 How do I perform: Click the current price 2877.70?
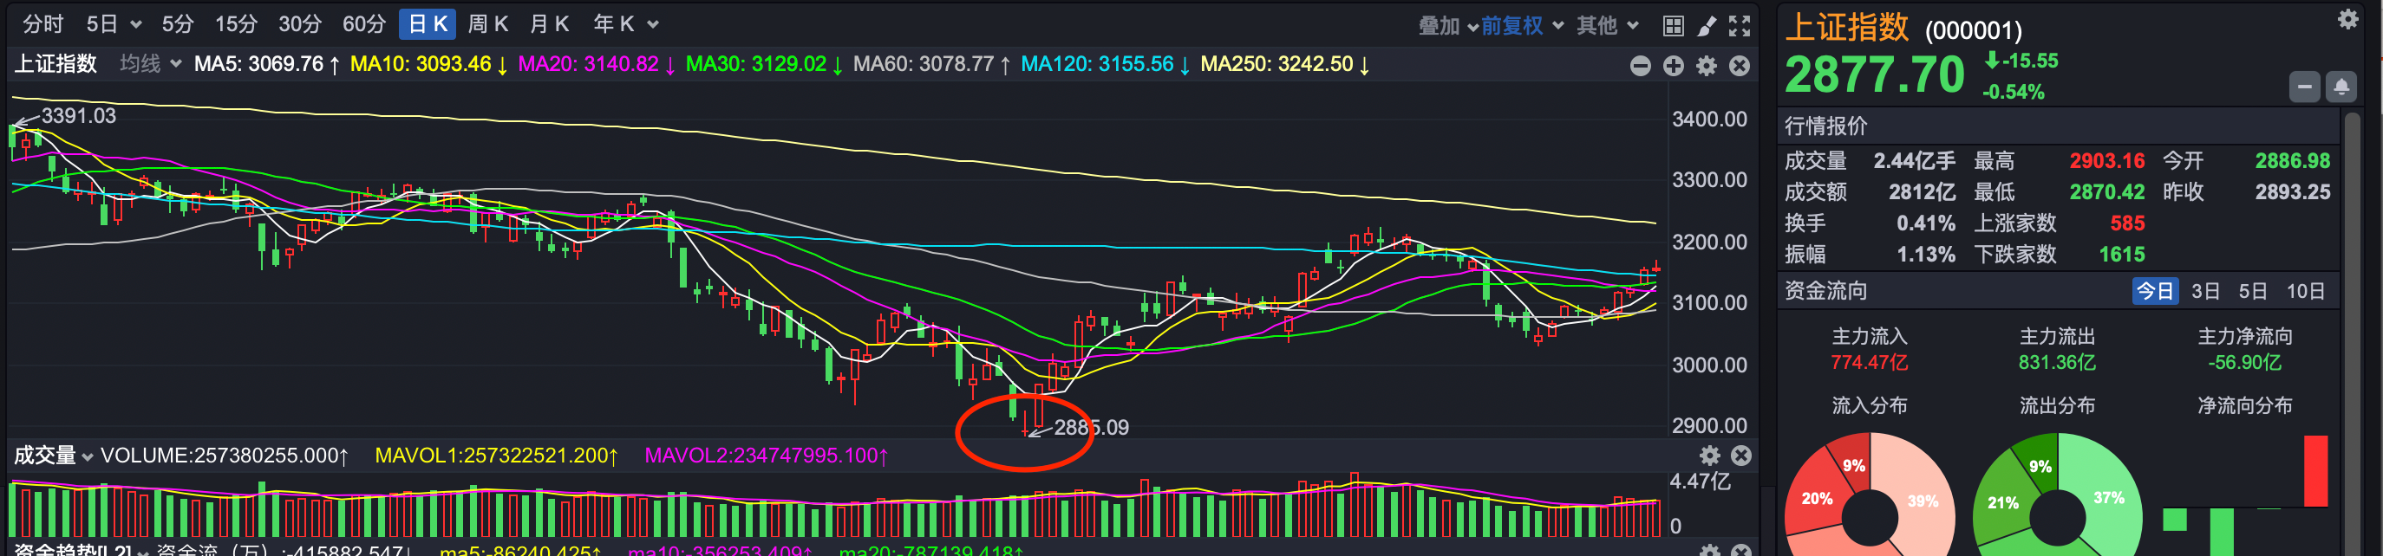tap(1874, 74)
